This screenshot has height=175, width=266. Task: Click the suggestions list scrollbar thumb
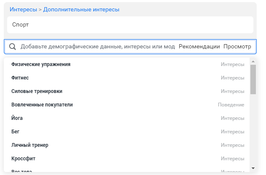[x=253, y=79]
